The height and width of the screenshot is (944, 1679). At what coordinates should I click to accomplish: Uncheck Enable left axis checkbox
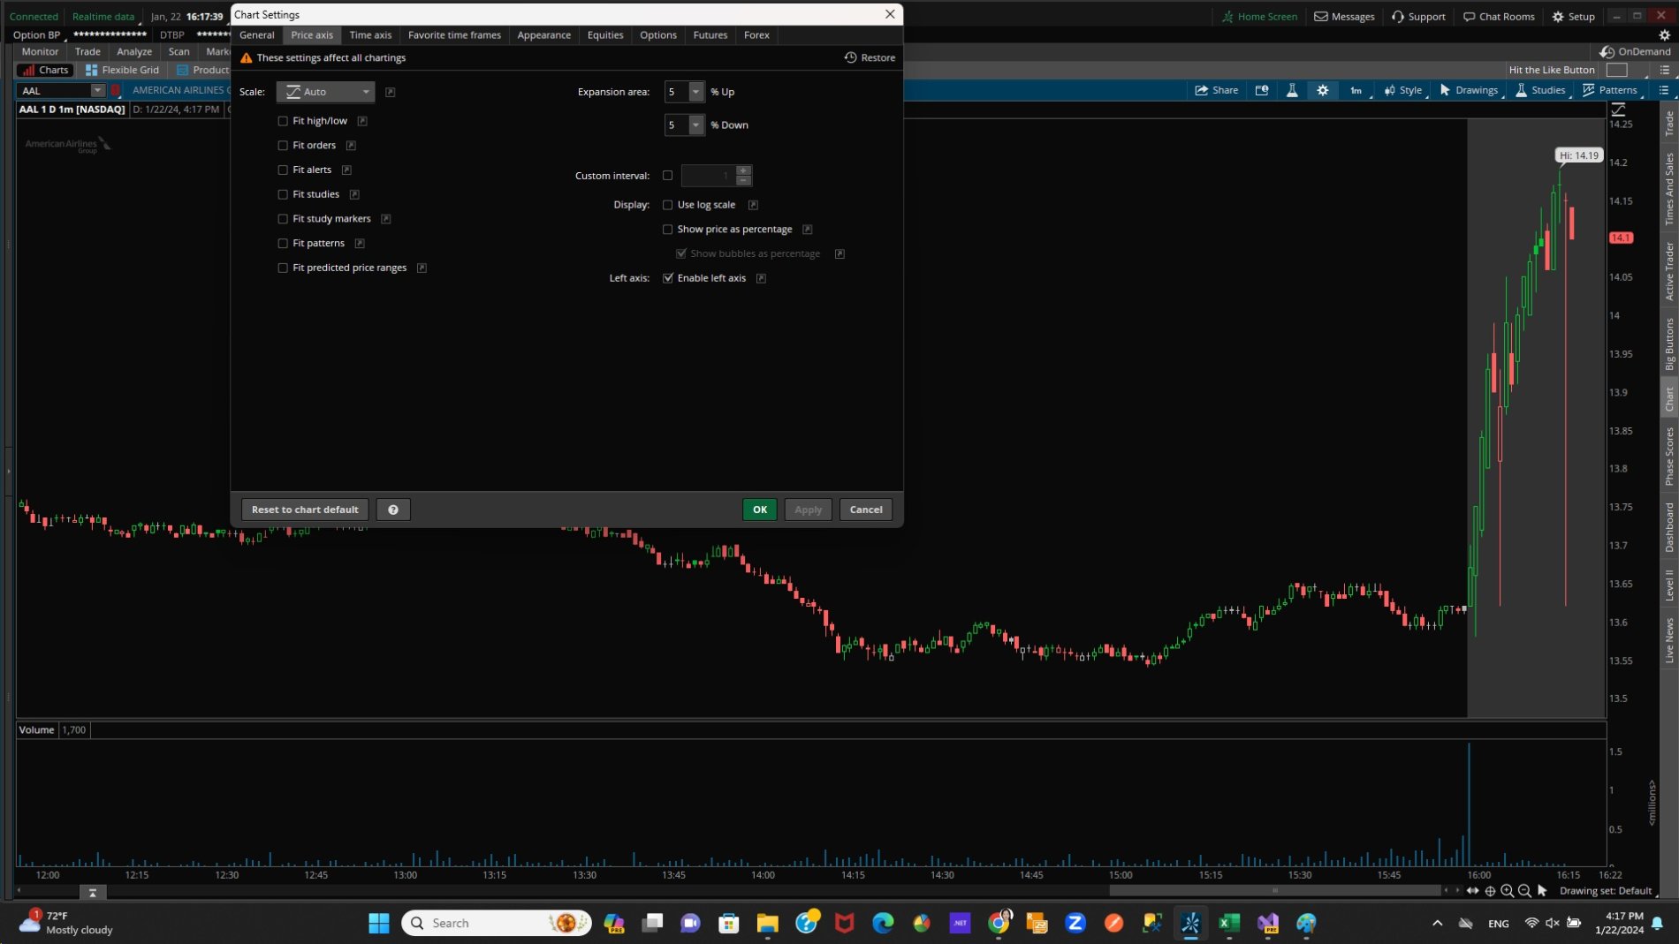point(667,278)
